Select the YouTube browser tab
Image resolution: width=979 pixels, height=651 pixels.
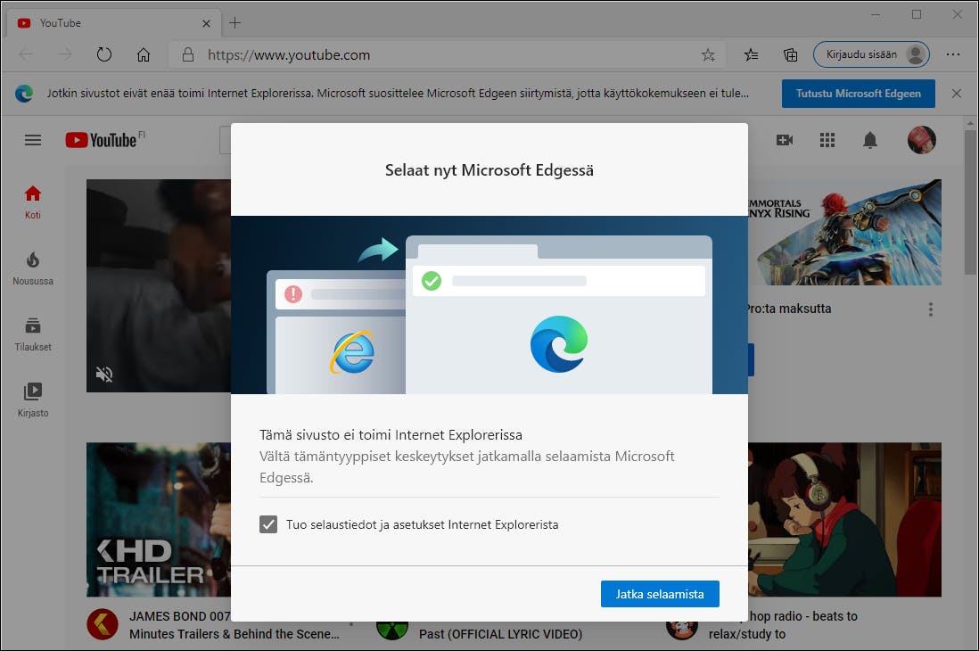click(x=113, y=23)
